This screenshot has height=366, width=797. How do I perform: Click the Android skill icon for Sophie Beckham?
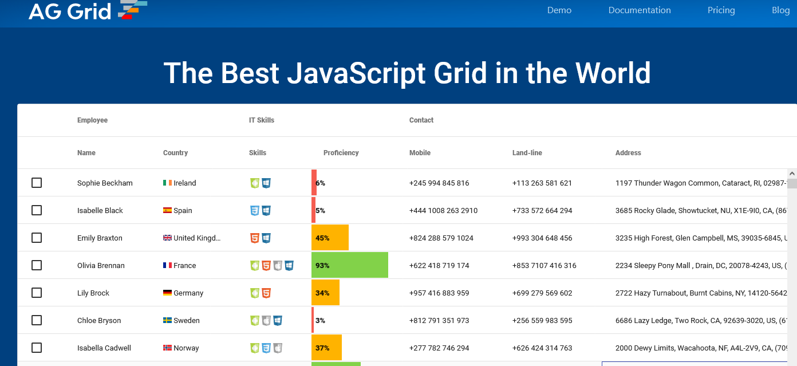pos(255,183)
